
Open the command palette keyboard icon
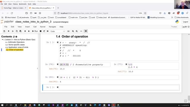(x=69, y=31)
